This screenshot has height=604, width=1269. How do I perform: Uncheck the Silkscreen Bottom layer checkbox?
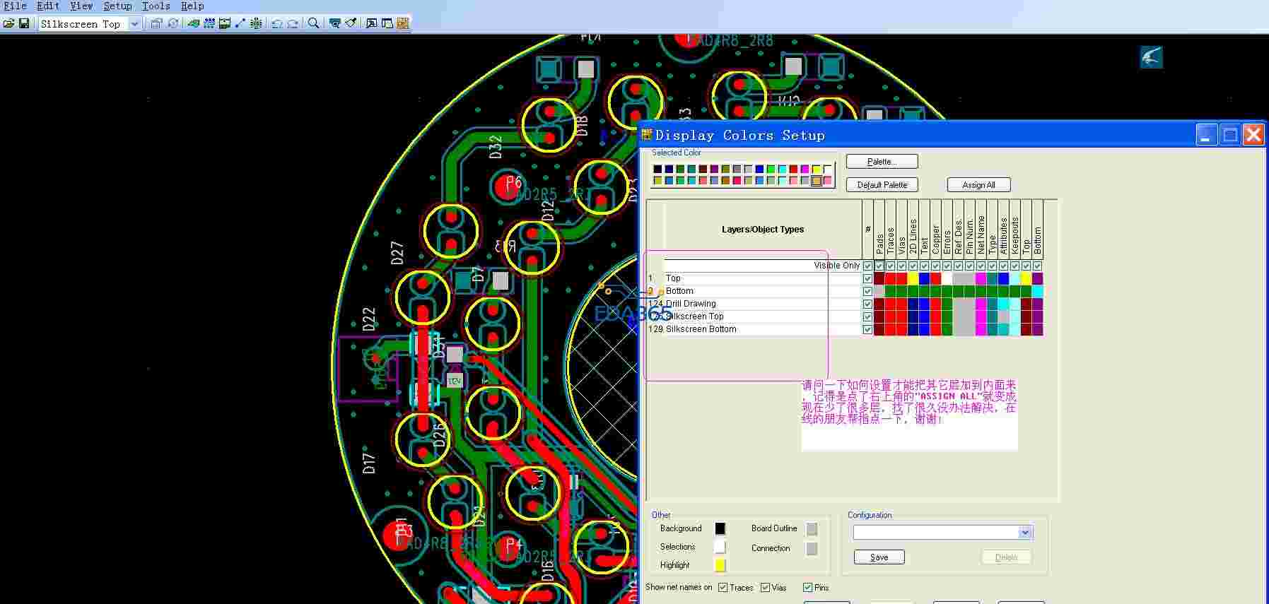point(867,329)
